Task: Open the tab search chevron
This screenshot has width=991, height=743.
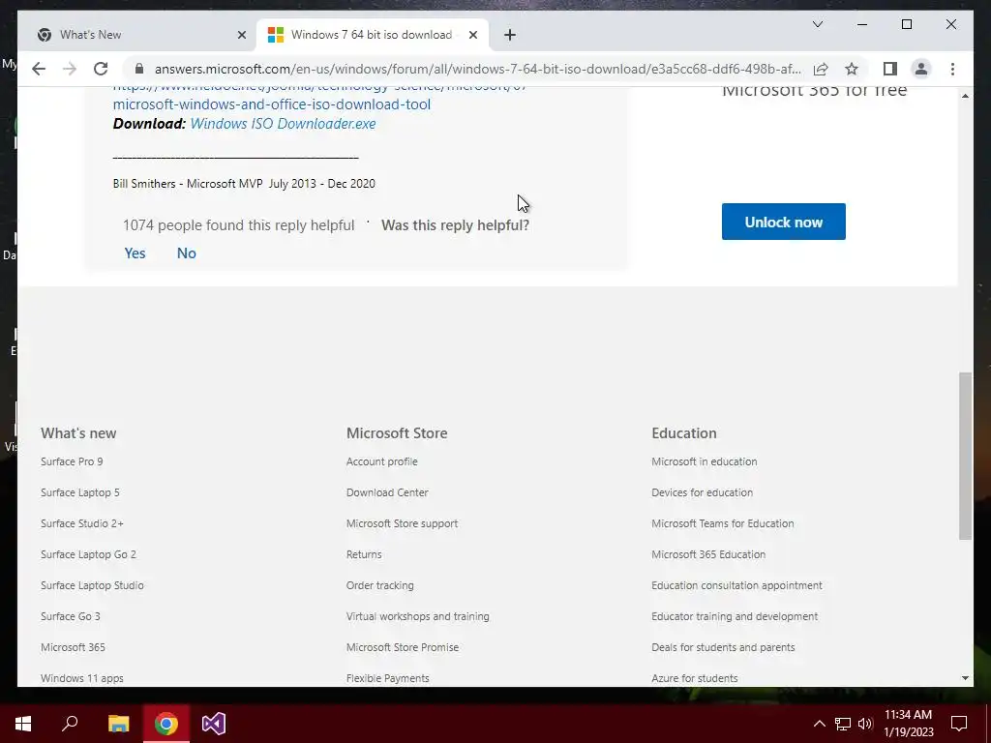Action: click(x=817, y=24)
